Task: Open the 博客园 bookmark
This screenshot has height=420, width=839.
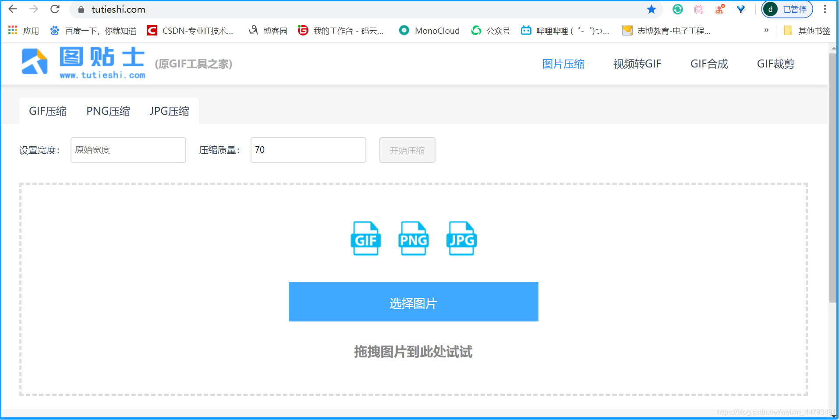Action: [x=268, y=31]
